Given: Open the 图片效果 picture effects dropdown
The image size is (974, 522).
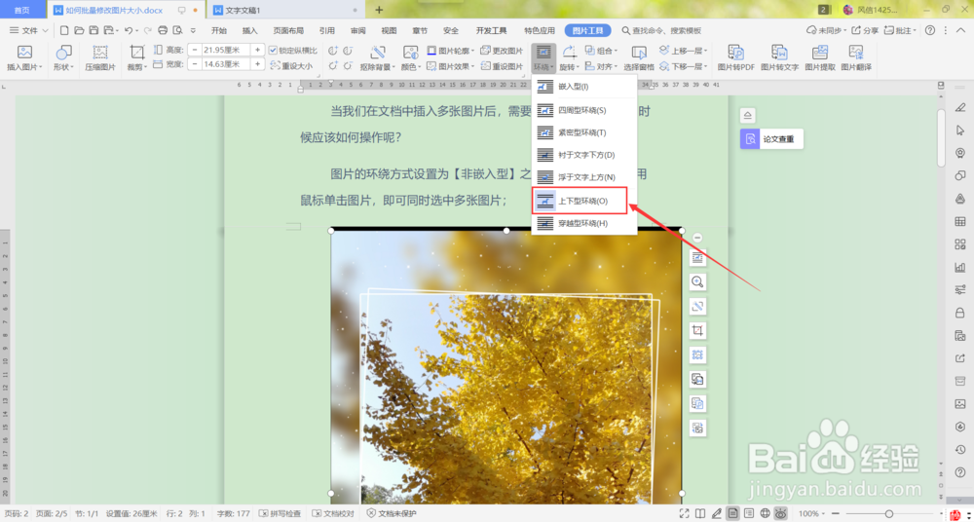Looking at the screenshot, I should coord(451,66).
